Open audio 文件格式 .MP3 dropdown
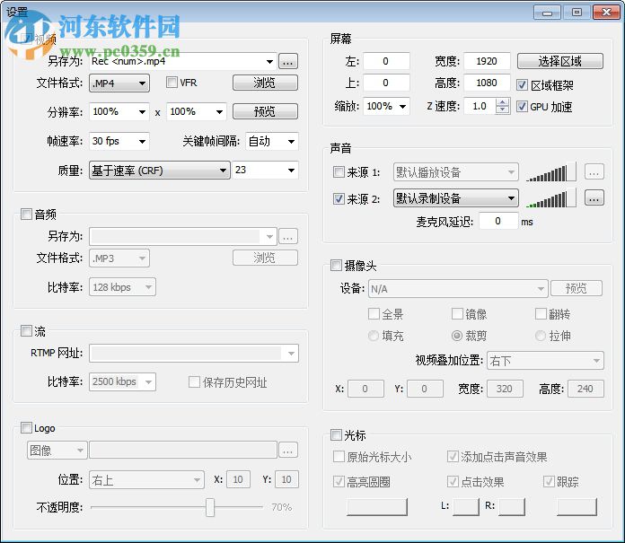Viewport: 625px width, 543px height. pos(119,258)
